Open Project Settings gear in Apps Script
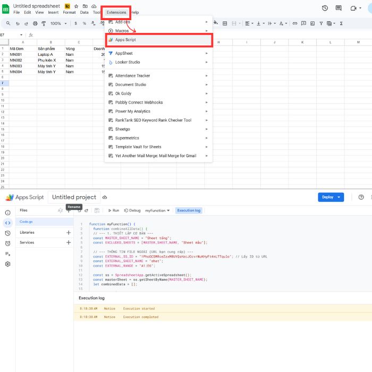This screenshot has height=372, width=372. (8, 264)
